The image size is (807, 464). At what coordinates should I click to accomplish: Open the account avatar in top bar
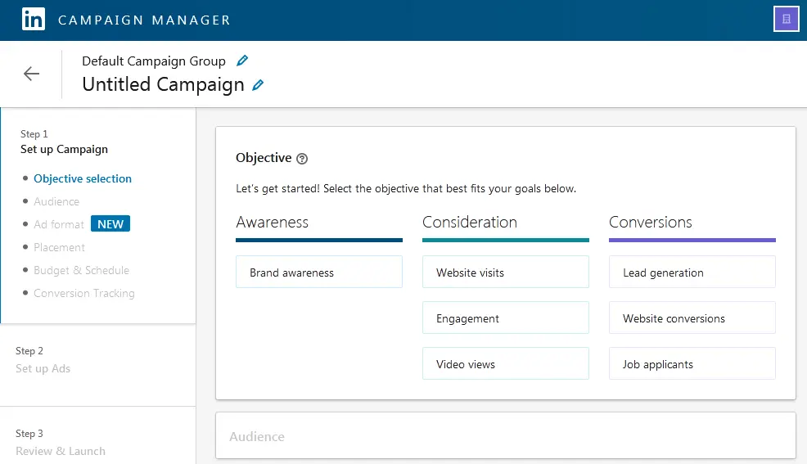pyautogui.click(x=786, y=19)
